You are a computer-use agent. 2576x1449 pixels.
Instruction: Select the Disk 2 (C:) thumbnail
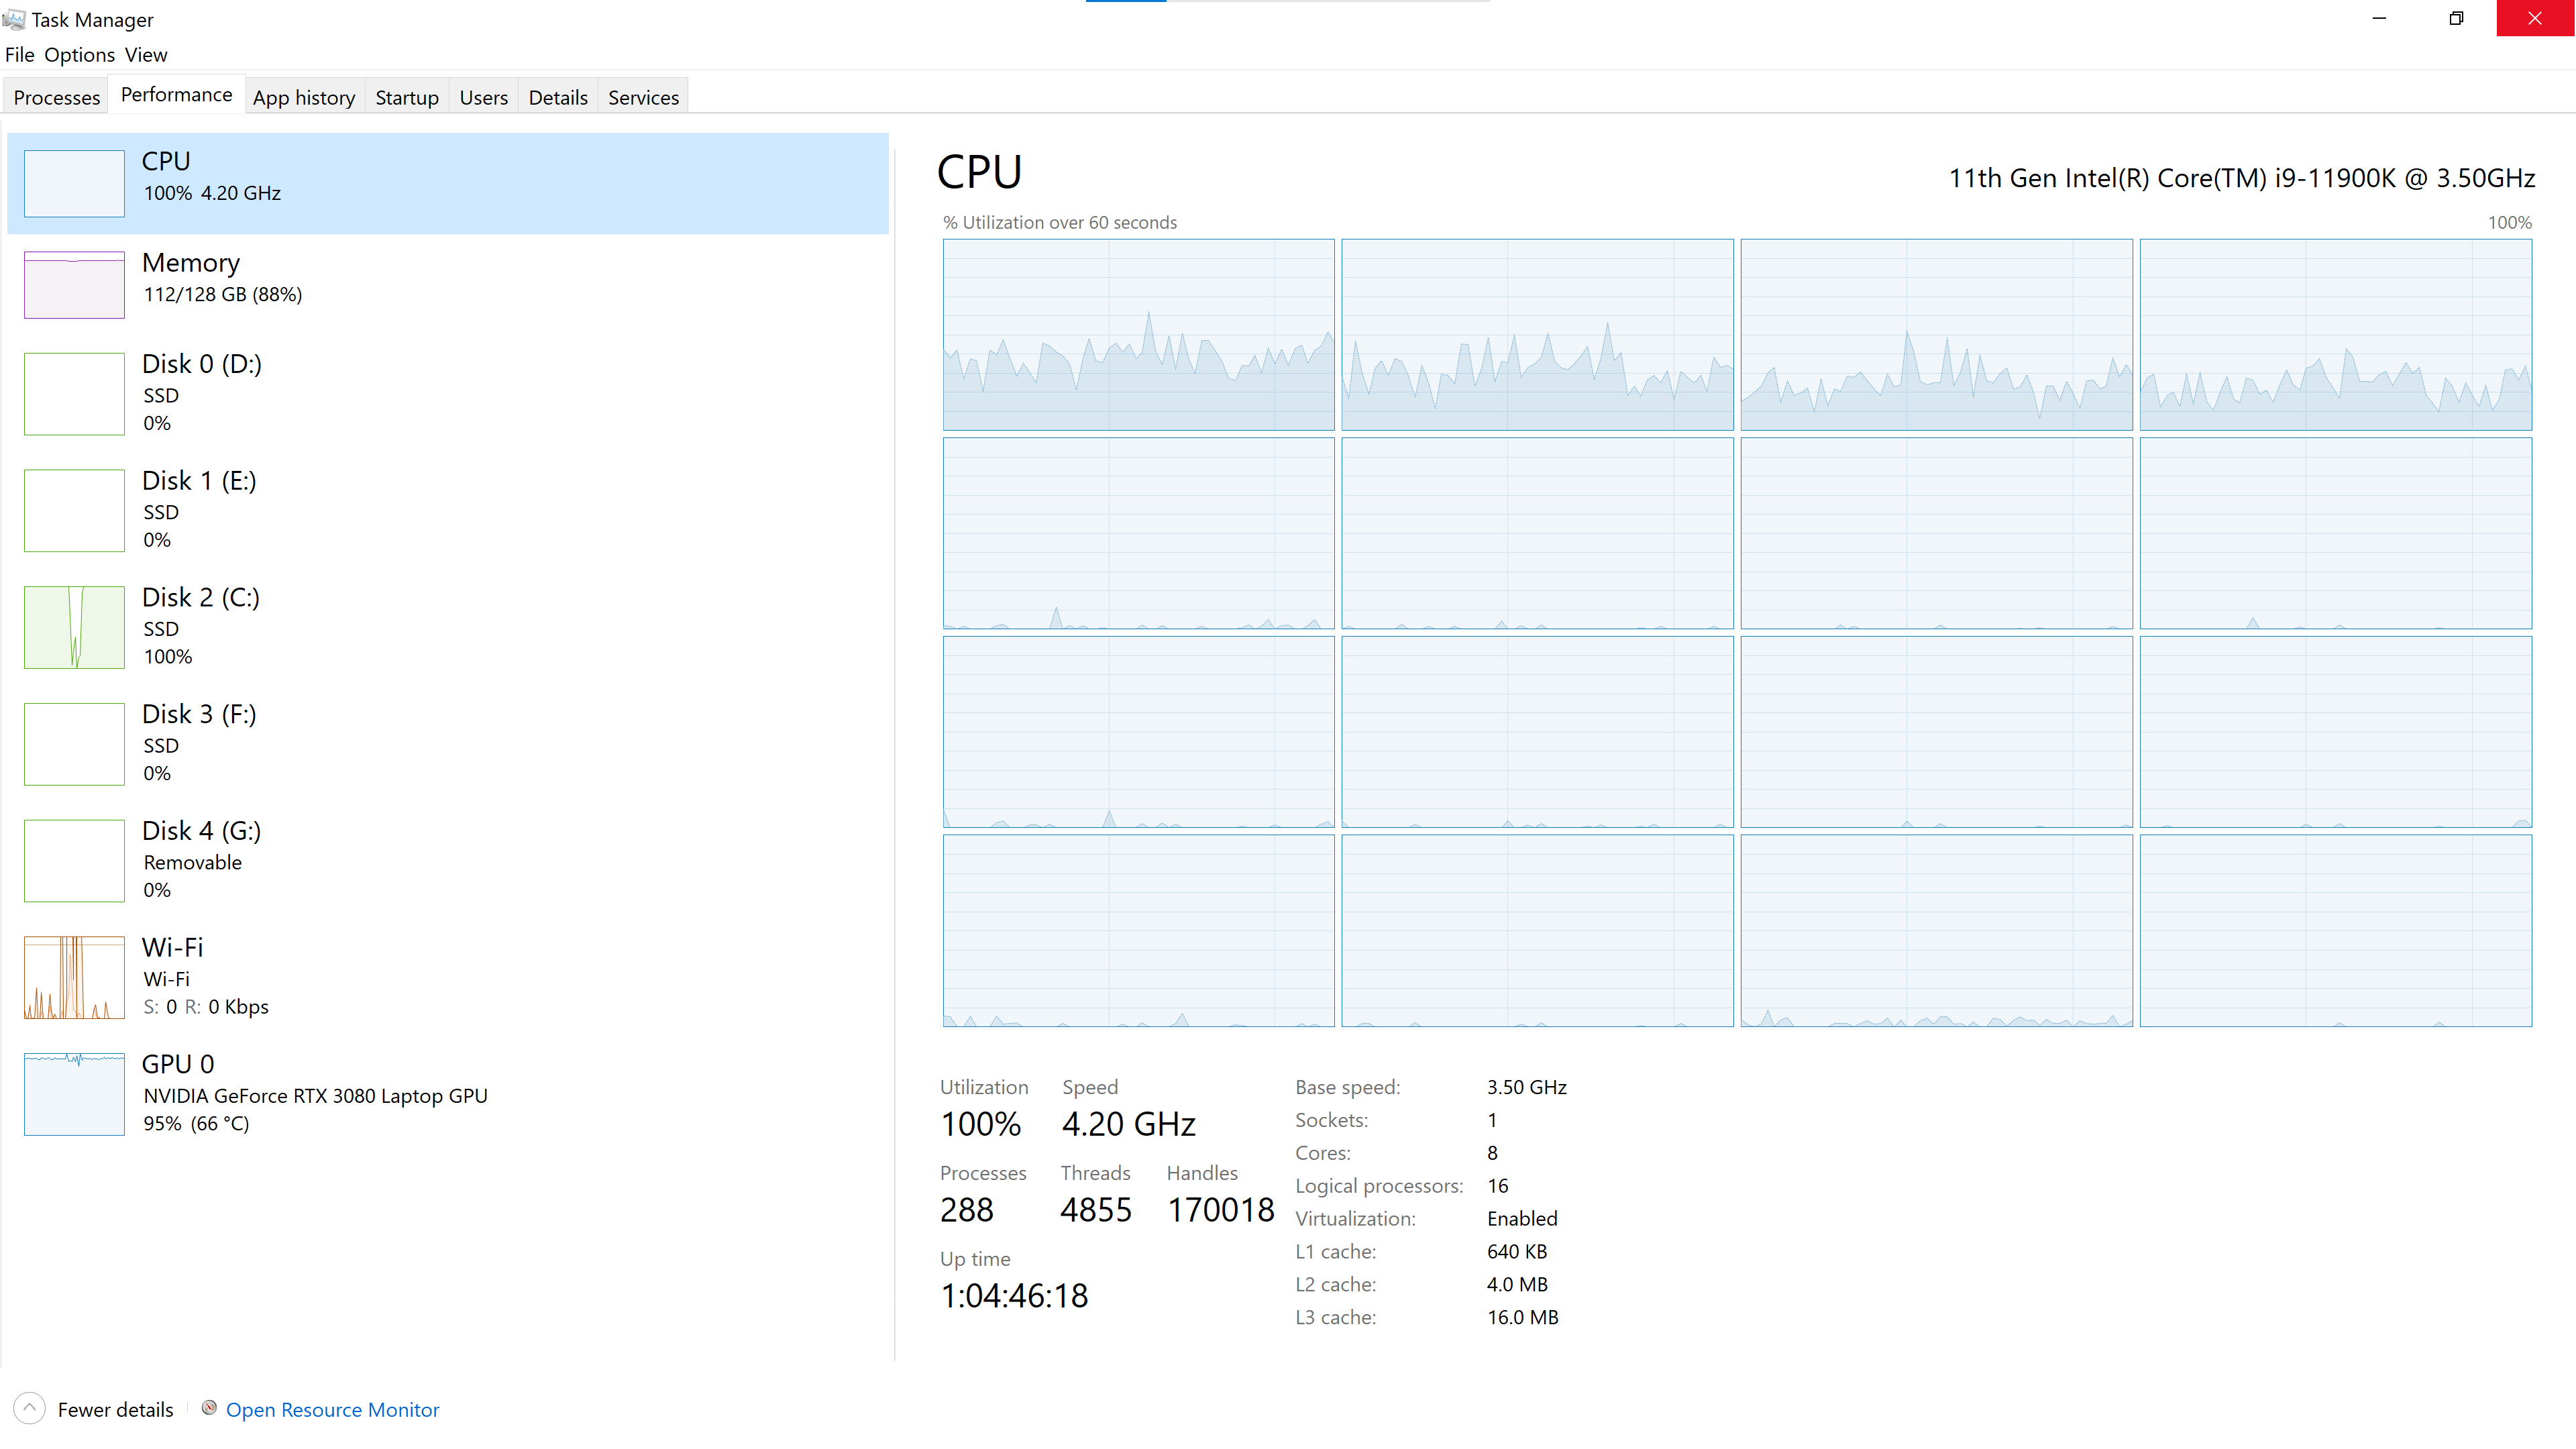74,627
